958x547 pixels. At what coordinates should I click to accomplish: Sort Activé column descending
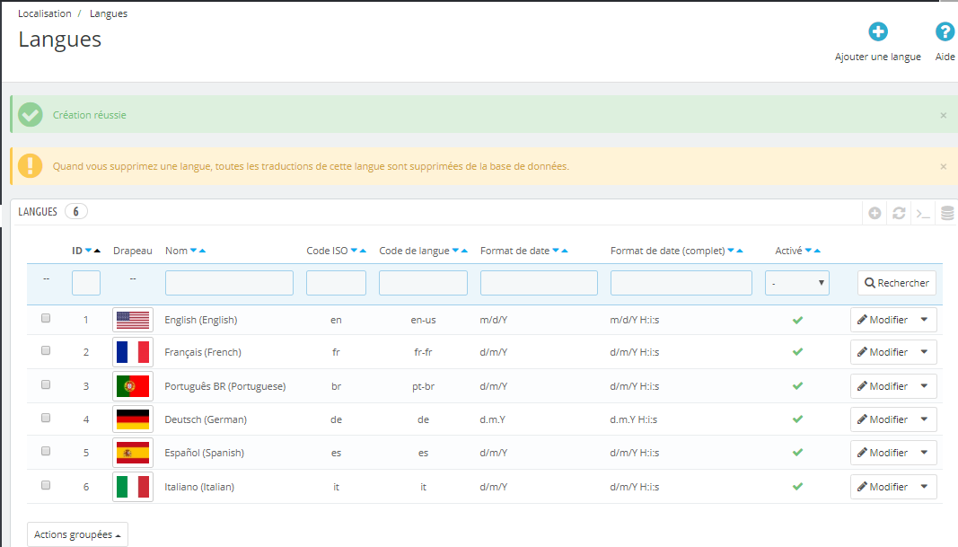[x=808, y=251]
